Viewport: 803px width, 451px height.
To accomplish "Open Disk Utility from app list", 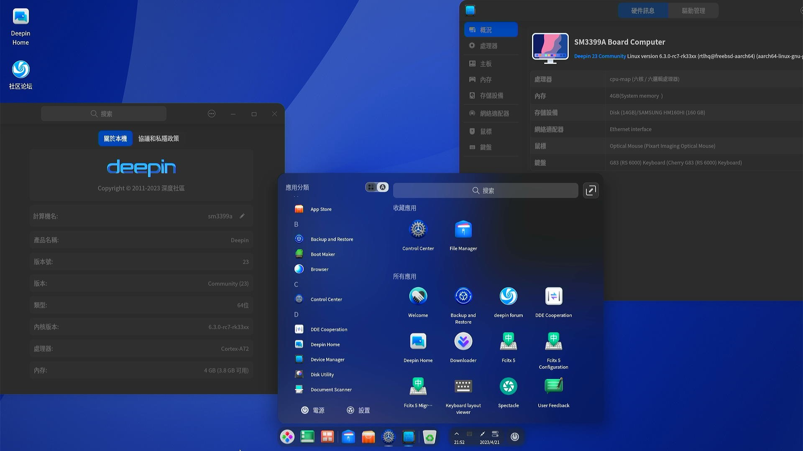I will (322, 375).
